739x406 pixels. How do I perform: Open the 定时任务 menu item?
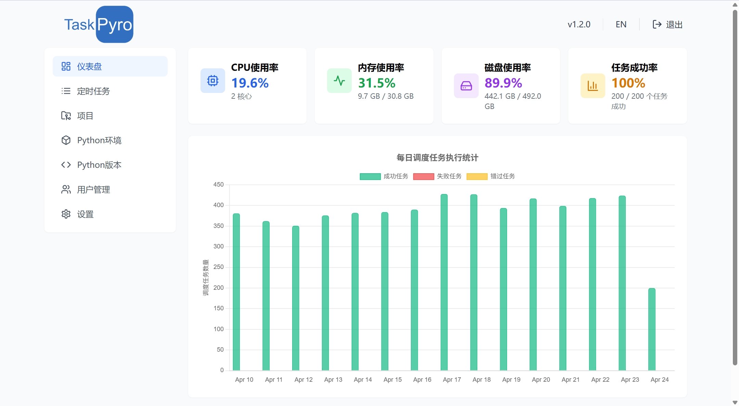[x=93, y=91]
